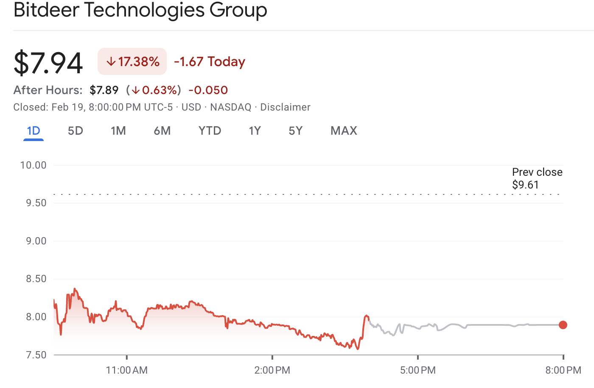The image size is (594, 388).
Task: View the YTD performance chart
Action: click(x=210, y=131)
